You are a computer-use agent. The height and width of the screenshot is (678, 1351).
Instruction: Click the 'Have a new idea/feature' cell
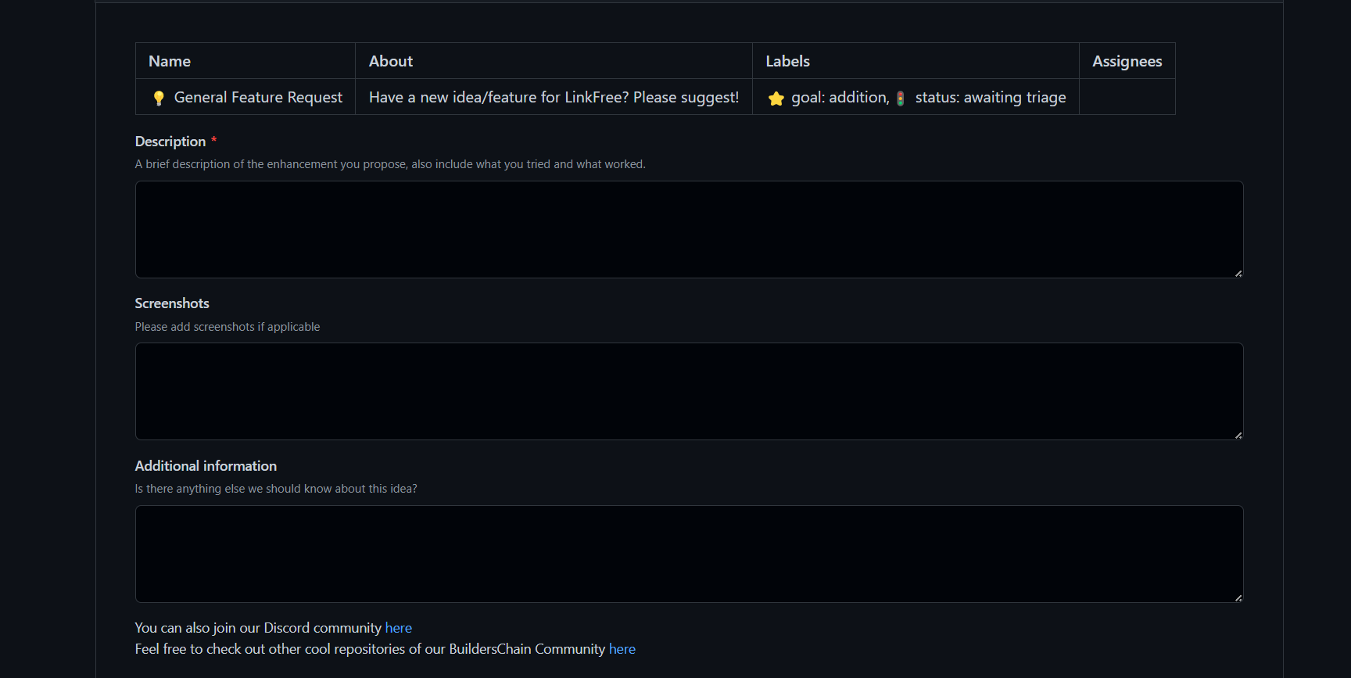pyautogui.click(x=554, y=98)
